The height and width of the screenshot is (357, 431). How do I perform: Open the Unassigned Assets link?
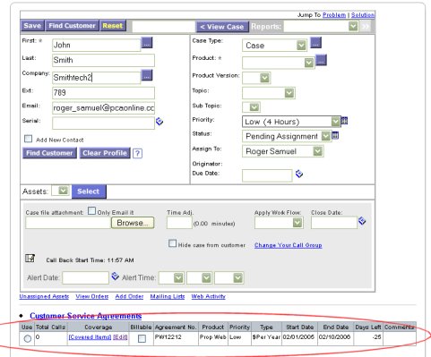pyautogui.click(x=44, y=296)
